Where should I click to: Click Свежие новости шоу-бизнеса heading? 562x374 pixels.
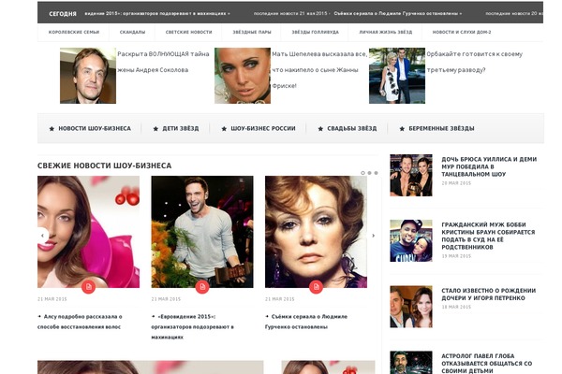coord(104,165)
